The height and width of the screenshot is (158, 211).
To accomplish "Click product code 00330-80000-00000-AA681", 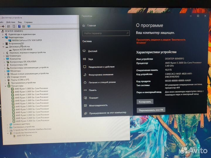I will [178, 81].
